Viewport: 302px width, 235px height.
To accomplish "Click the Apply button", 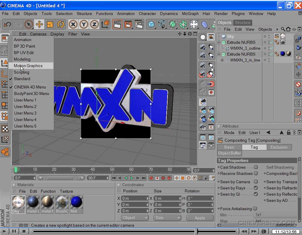I will [x=200, y=218].
